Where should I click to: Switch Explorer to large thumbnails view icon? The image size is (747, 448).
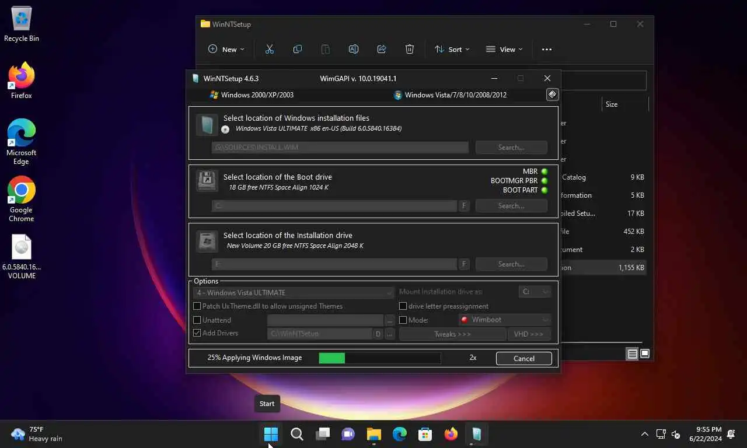pyautogui.click(x=645, y=354)
